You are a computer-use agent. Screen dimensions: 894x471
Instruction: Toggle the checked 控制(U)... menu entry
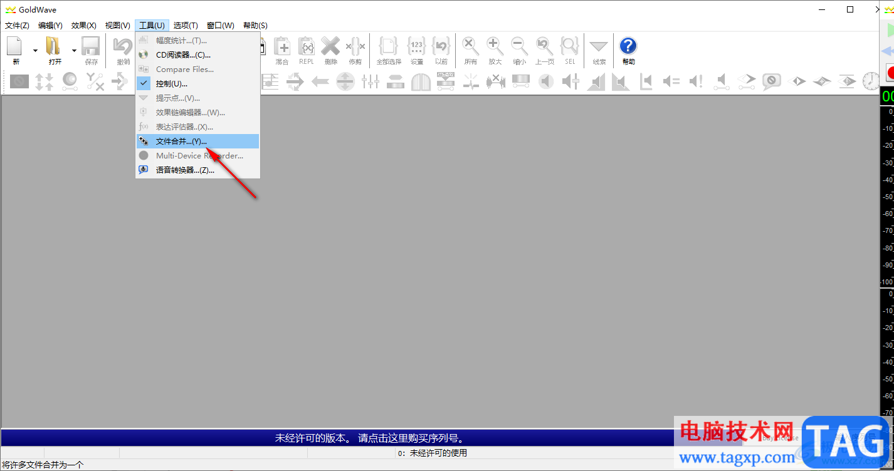click(x=197, y=84)
